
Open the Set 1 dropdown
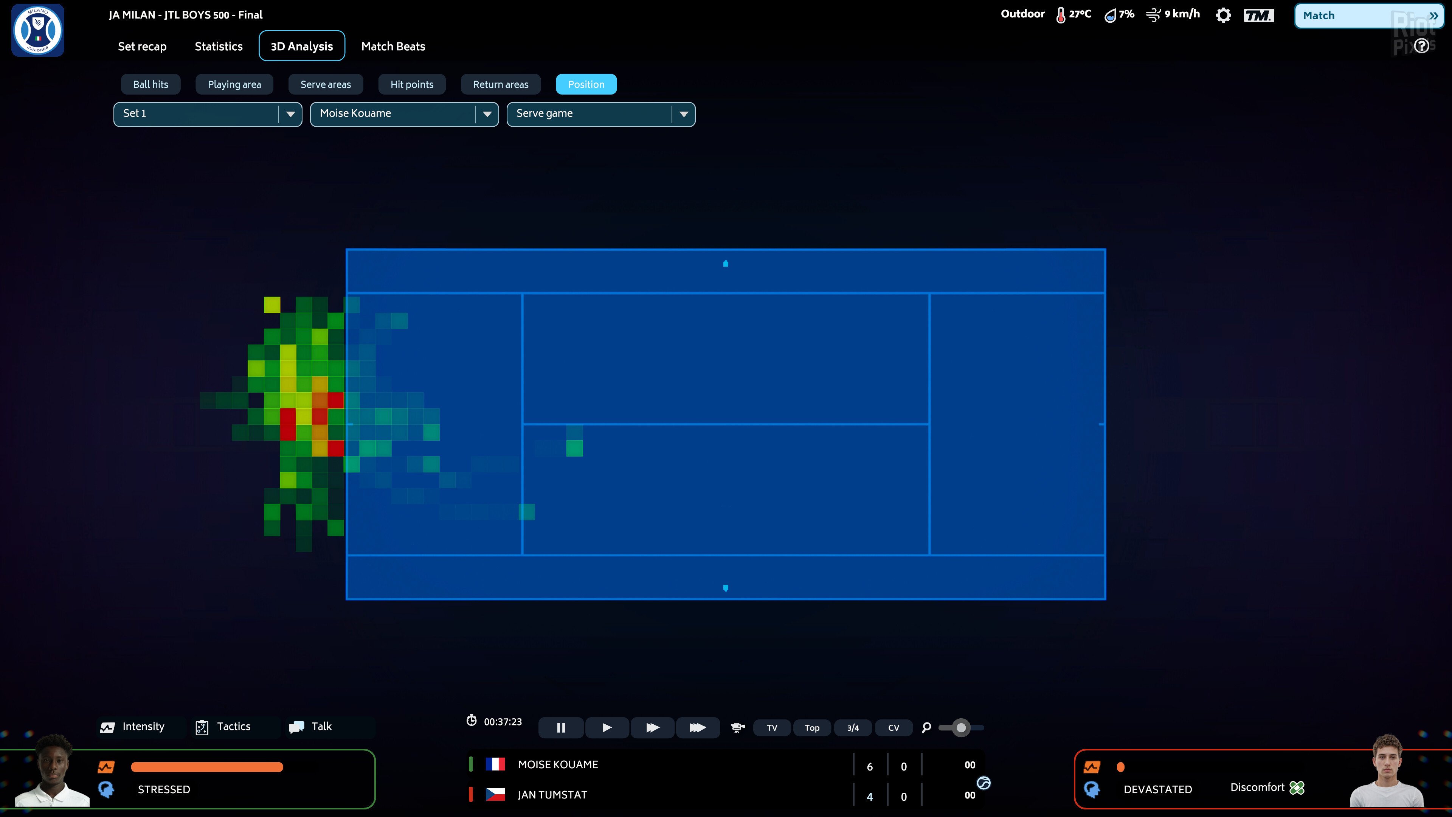(x=207, y=114)
